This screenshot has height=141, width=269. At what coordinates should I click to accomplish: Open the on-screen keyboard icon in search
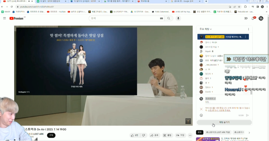pyautogui.click(x=161, y=18)
